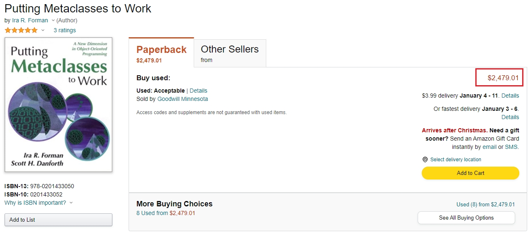Image resolution: width=528 pixels, height=232 pixels.
Task: Select the Paperback tab
Action: pos(161,53)
